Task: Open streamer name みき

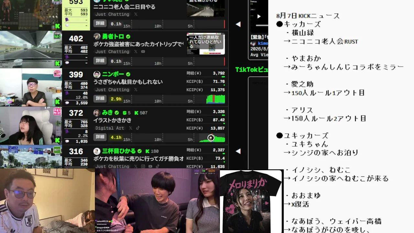Action: click(108, 113)
